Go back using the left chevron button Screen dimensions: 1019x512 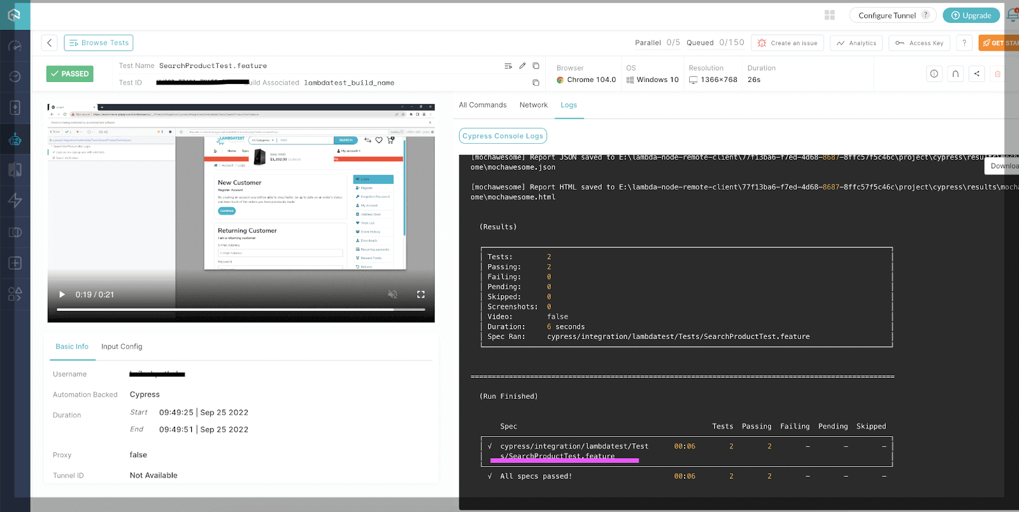49,43
